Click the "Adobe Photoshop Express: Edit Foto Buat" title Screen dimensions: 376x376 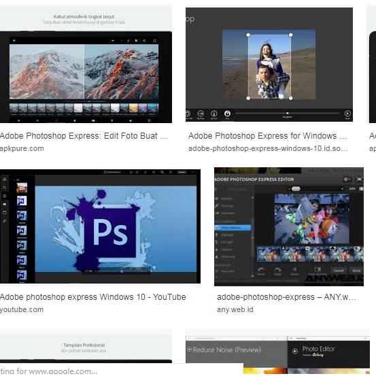(x=84, y=136)
